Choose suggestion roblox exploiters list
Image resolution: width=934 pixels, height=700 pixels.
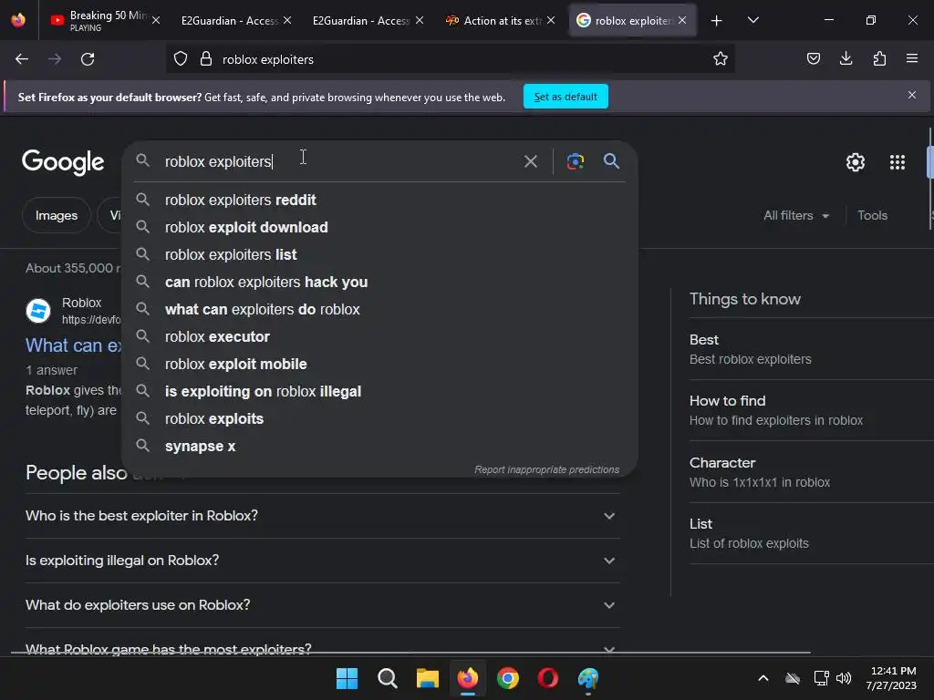(x=379, y=255)
